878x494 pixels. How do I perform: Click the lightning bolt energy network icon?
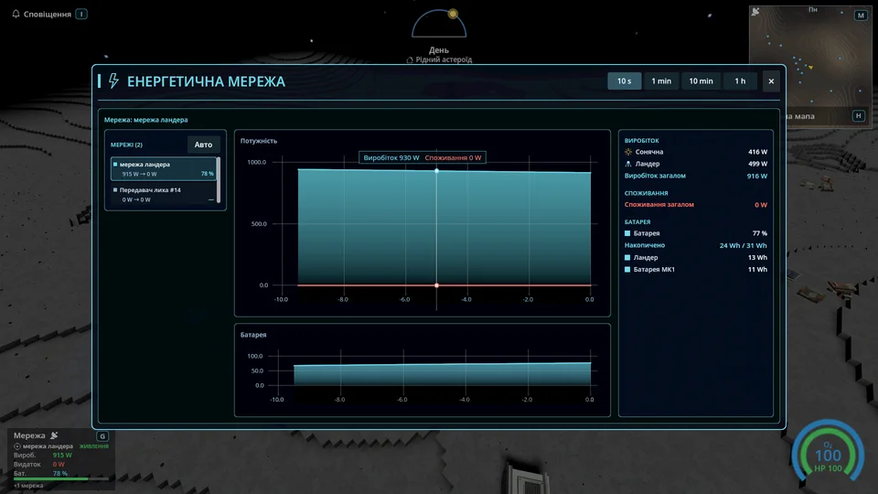pyautogui.click(x=113, y=81)
